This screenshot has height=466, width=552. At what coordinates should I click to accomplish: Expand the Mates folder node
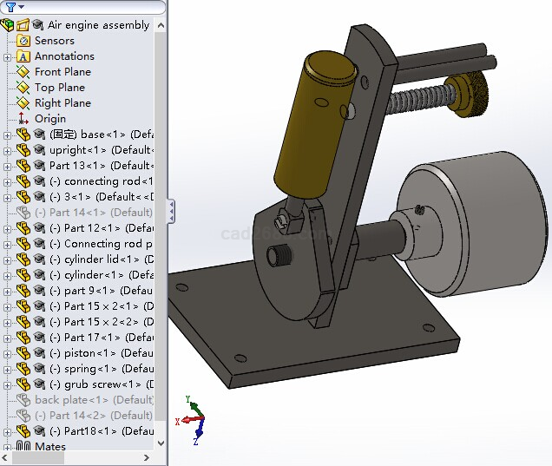point(8,447)
